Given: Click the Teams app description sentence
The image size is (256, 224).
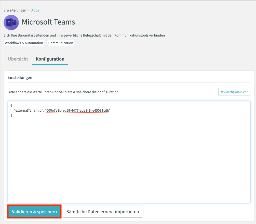Looking at the screenshot, I should pyautogui.click(x=84, y=35).
